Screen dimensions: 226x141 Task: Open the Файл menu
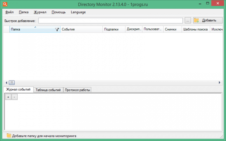point(9,12)
